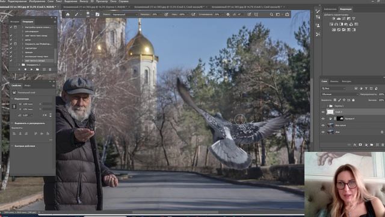
Task: Delete action with the Actions trash icon
Action: click(50, 70)
